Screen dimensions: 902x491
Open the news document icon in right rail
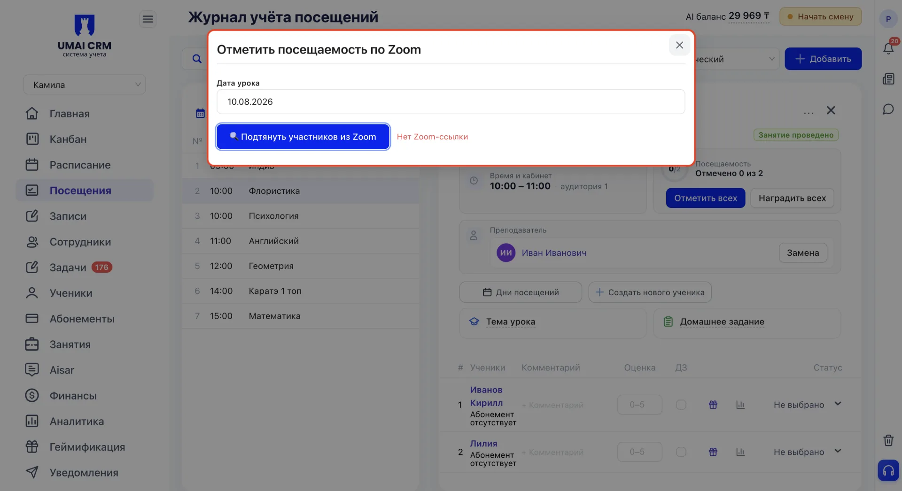pos(888,79)
